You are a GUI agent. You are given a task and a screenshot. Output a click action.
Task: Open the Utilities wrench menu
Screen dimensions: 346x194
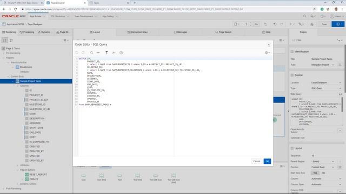[301, 24]
